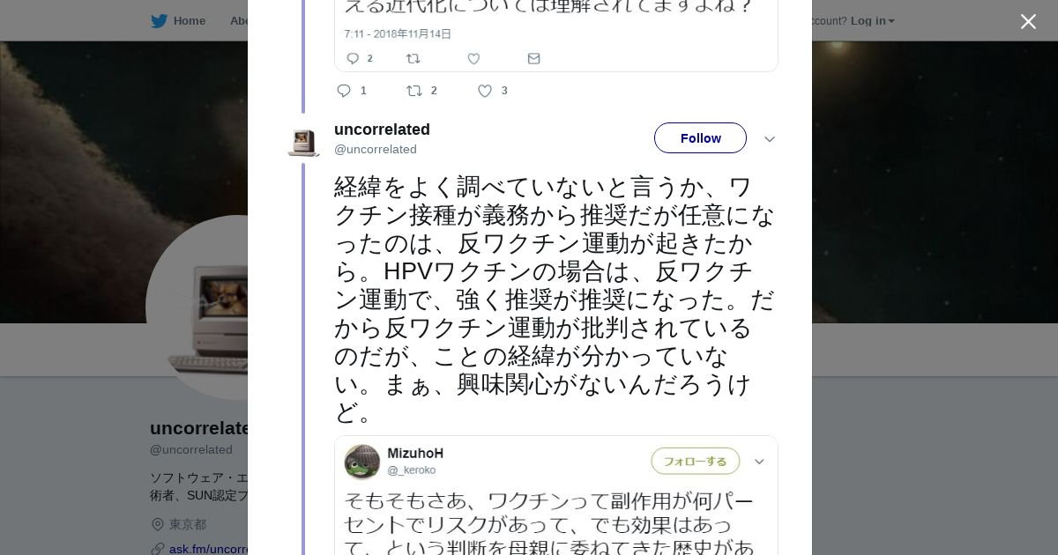The width and height of the screenshot is (1058, 555).
Task: Click the Twitter bird logo
Action: [x=159, y=21]
